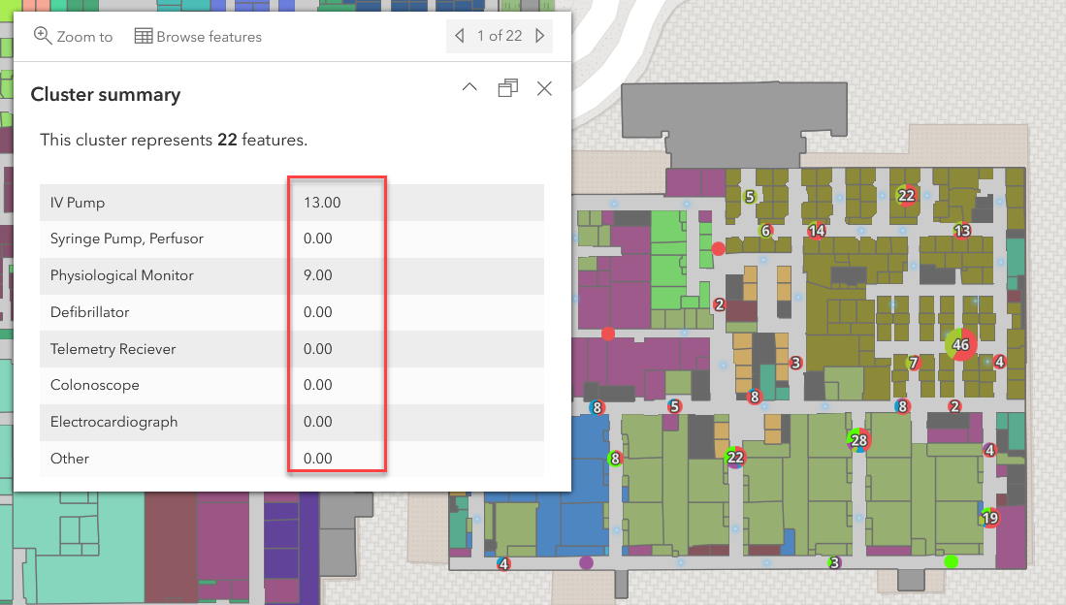The height and width of the screenshot is (605, 1066).
Task: Select the purple dot marker on the corridor
Action: pyautogui.click(x=587, y=560)
